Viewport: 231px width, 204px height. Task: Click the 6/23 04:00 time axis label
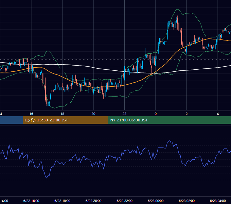[x=218, y=201]
